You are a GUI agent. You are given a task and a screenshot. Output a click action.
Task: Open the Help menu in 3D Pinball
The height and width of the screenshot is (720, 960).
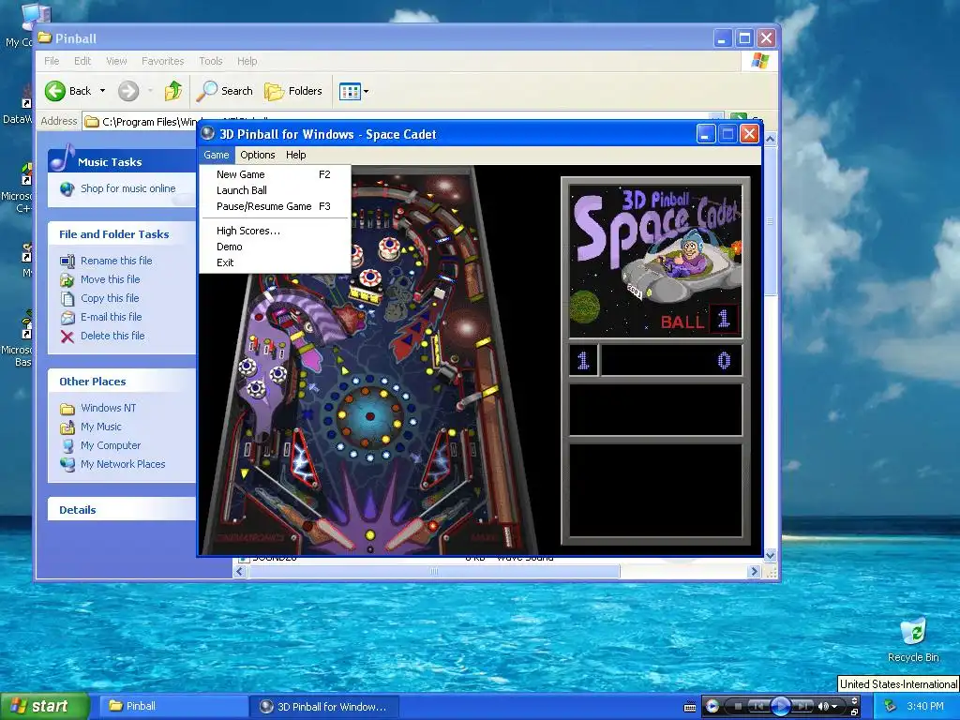(295, 155)
